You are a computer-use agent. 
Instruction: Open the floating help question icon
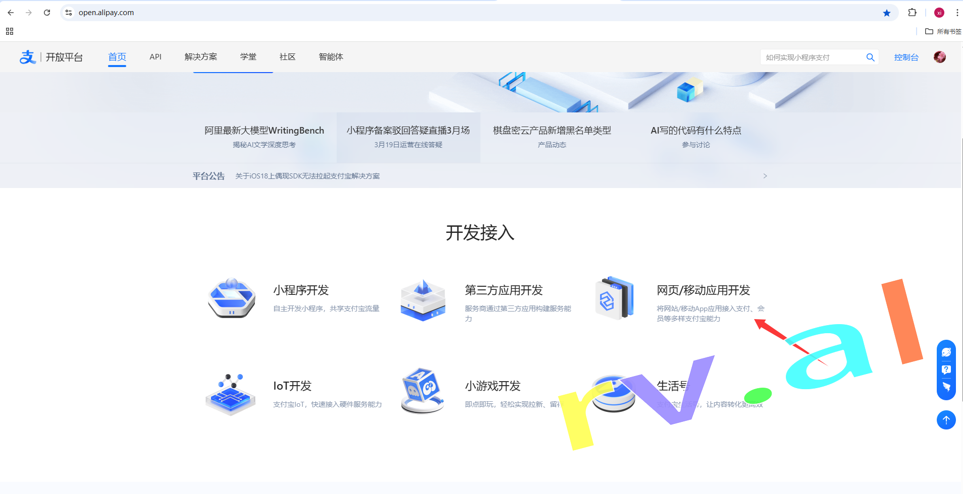coord(946,370)
